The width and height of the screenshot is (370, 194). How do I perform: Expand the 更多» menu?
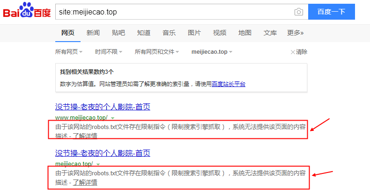(295, 33)
